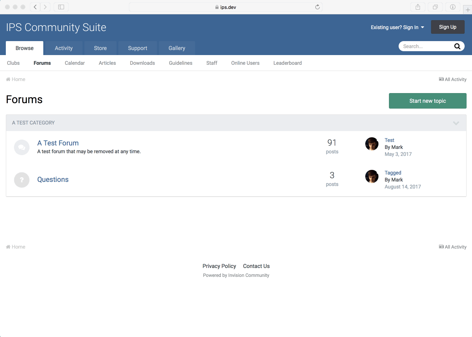The image size is (472, 337).
Task: View Online Users list
Action: (x=245, y=63)
